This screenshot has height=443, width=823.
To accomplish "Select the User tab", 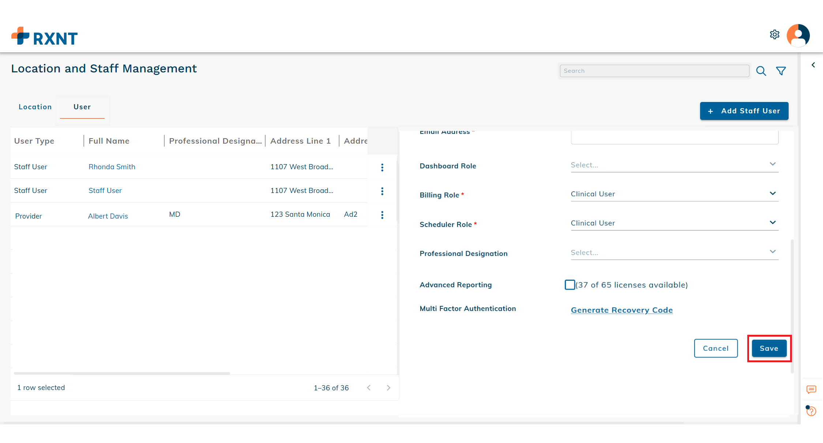I will [82, 107].
